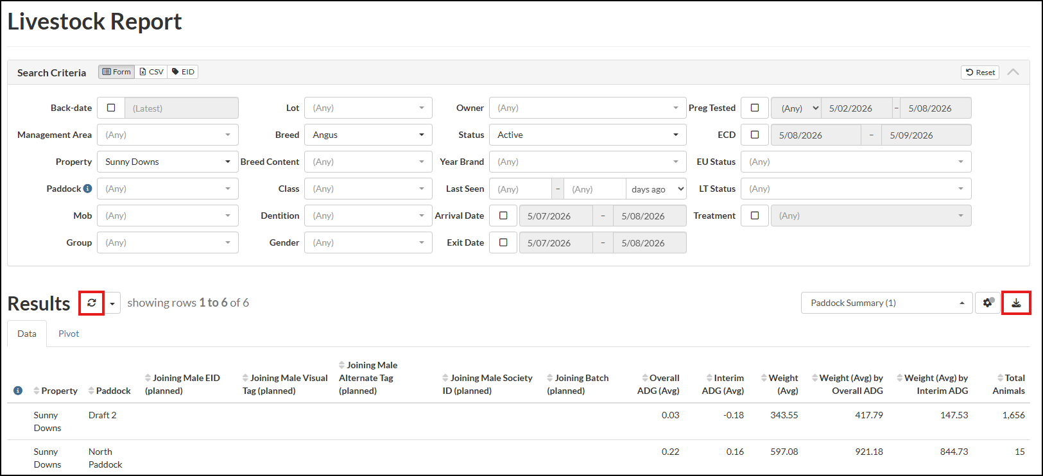Enable the Arrival Date checkbox

(503, 216)
